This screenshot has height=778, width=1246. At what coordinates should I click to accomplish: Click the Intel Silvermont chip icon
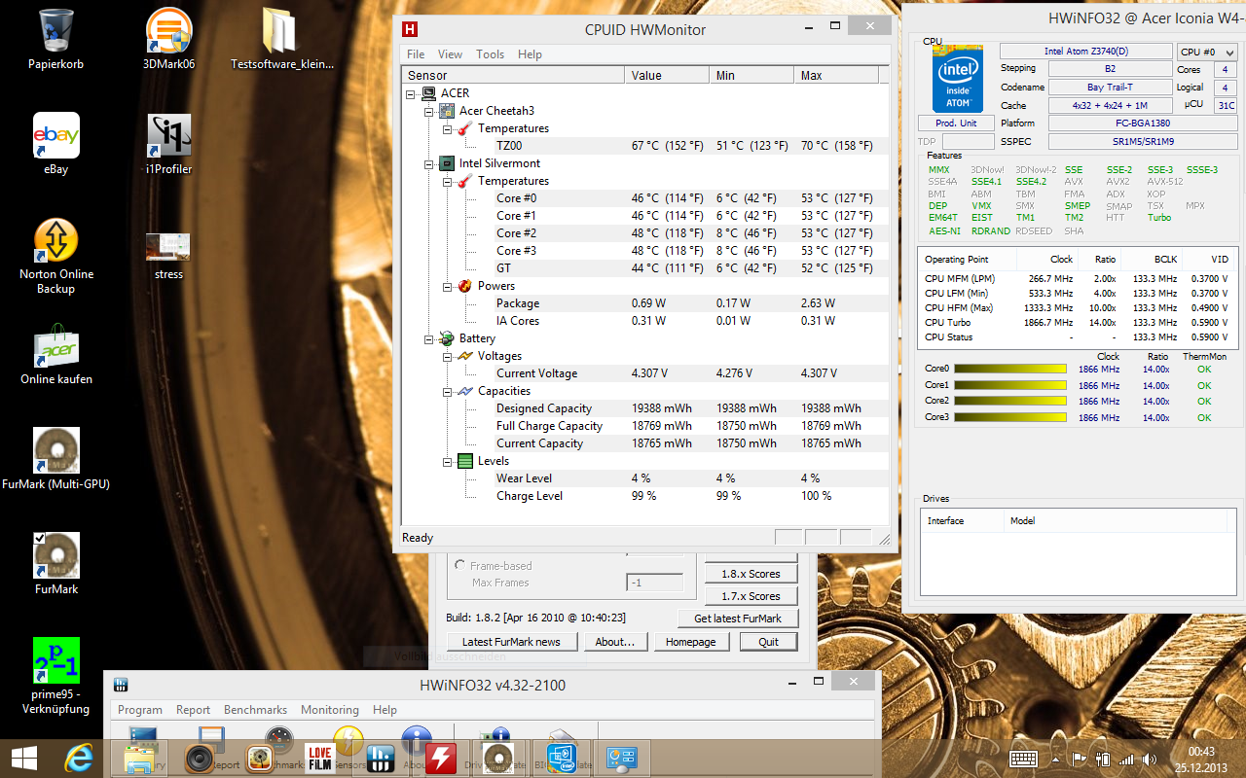(447, 163)
